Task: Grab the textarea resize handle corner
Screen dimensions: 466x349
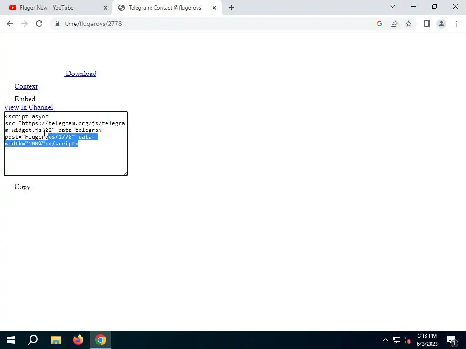Action: click(x=125, y=174)
